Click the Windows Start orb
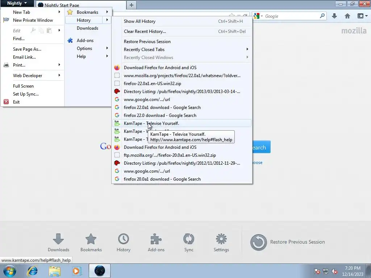The height and width of the screenshot is (278, 371). click(x=10, y=271)
